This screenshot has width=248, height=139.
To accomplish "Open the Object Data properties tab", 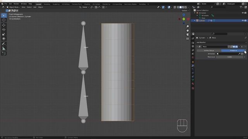I will click(193, 80).
